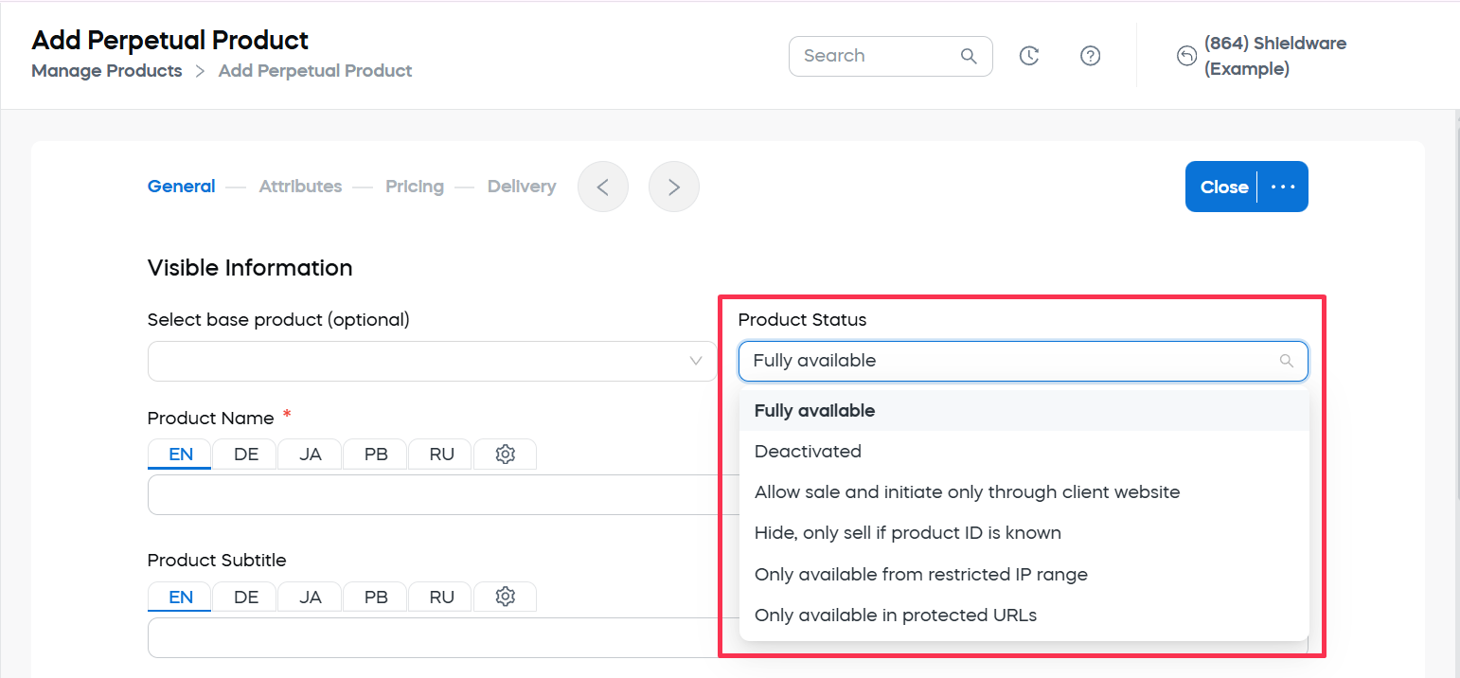Switch to the Delivery step tab
Image resolution: width=1460 pixels, height=678 pixels.
click(522, 187)
